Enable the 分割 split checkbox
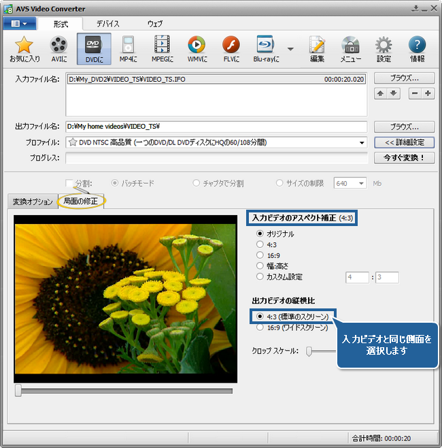 click(69, 183)
